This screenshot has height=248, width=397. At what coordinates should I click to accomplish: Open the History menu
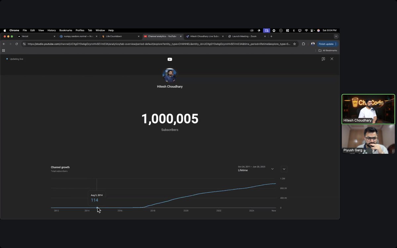[52, 30]
